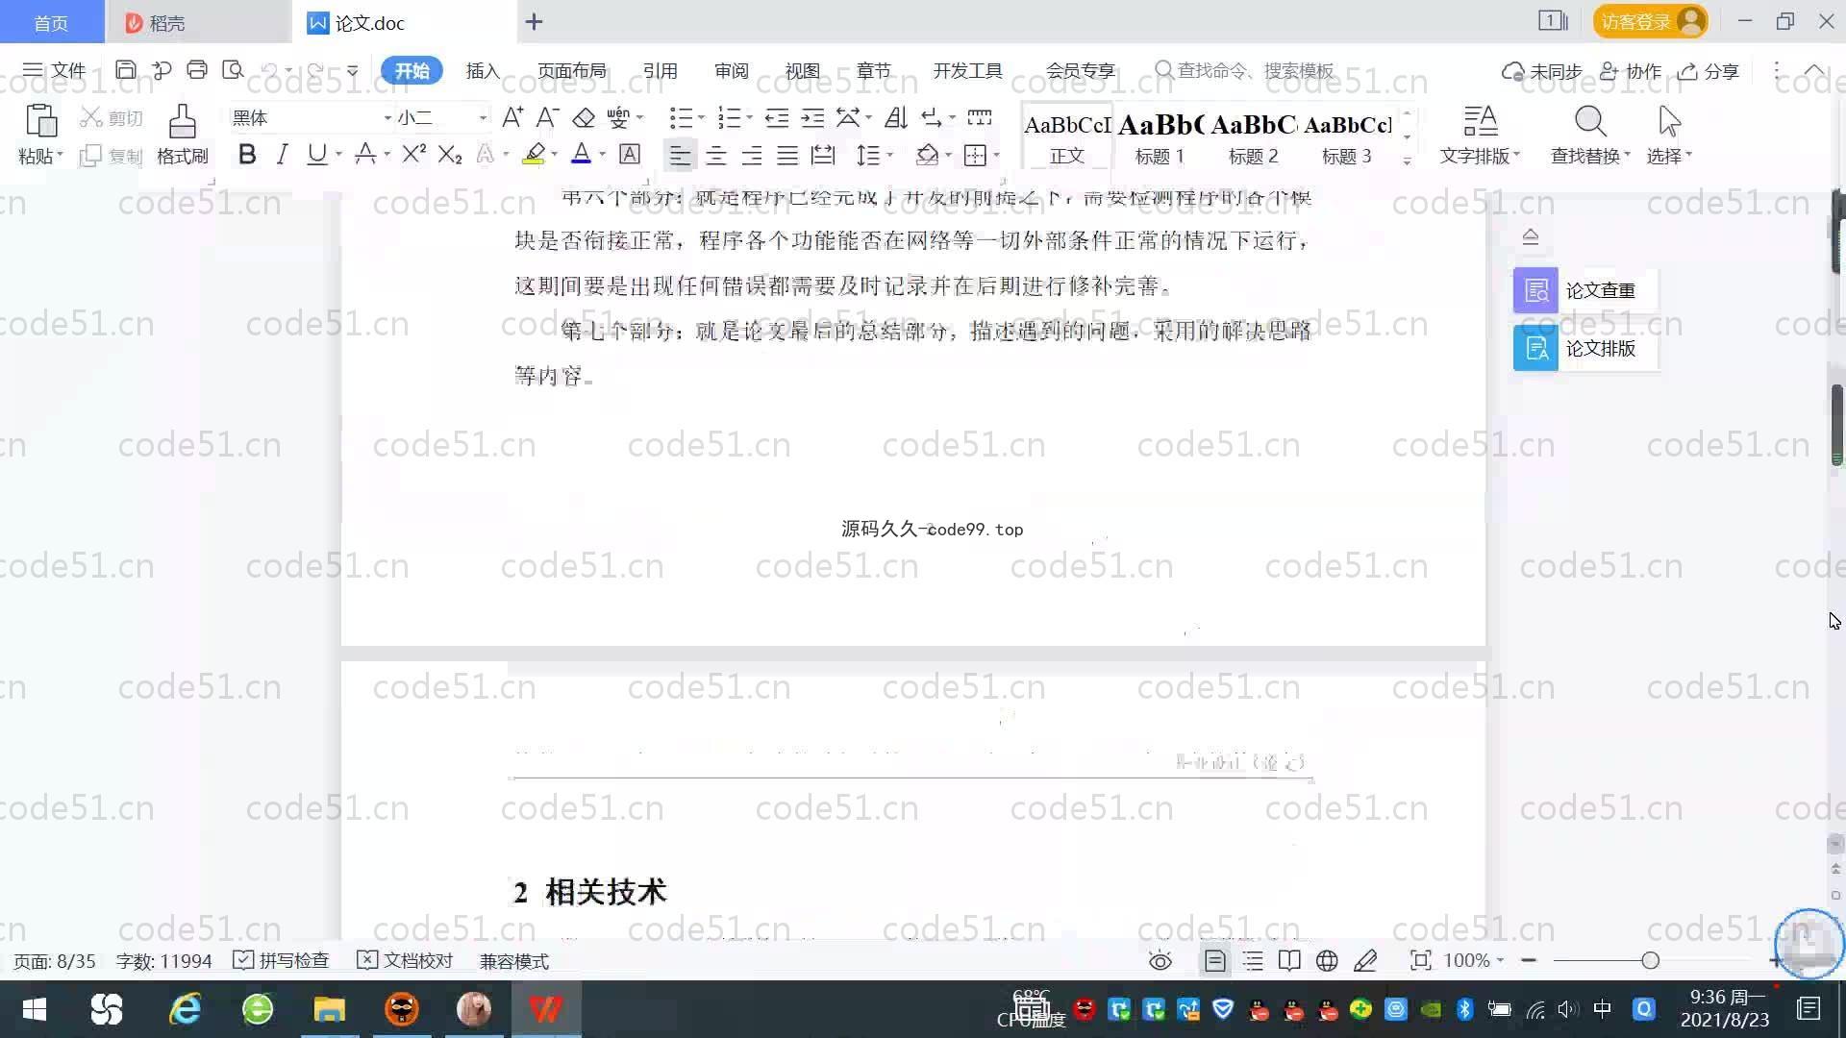Open the font name dropdown

(x=387, y=118)
